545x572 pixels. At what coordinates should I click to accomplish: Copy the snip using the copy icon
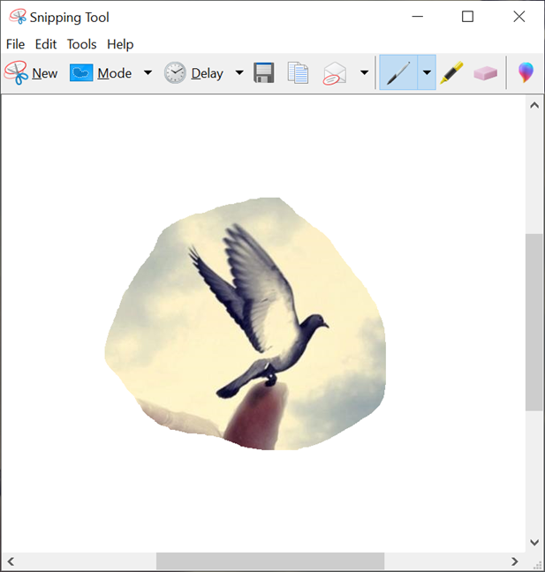[x=298, y=72]
